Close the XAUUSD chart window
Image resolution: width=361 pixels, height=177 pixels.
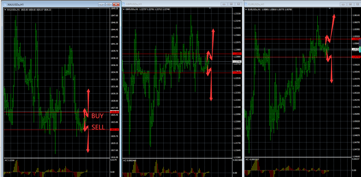116,4
